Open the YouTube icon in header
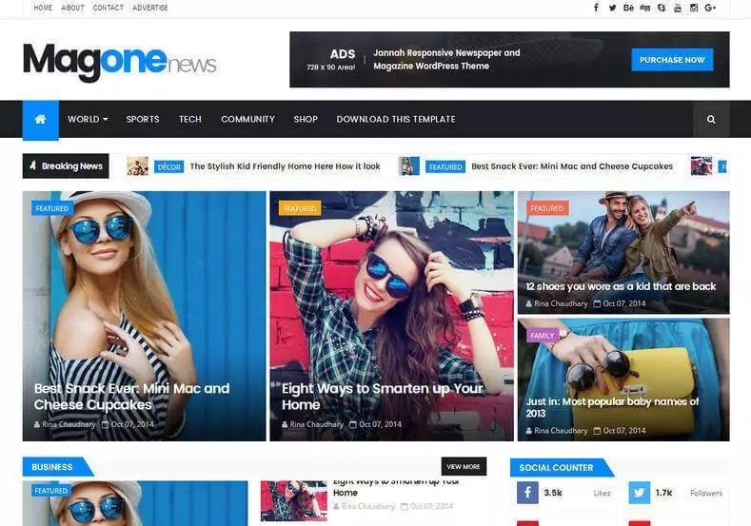Viewport: 751px width, 526px height. pos(678,8)
